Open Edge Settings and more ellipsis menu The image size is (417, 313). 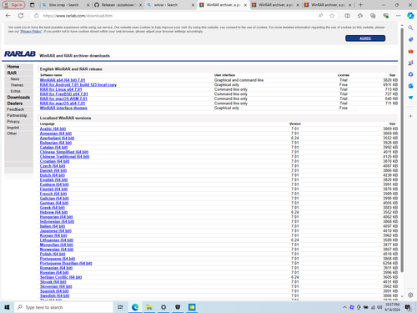[399, 16]
